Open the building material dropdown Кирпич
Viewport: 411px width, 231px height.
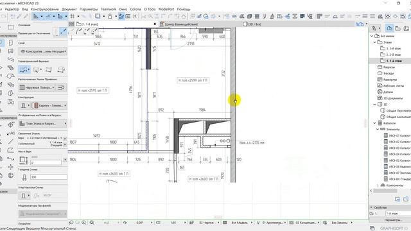(49, 105)
